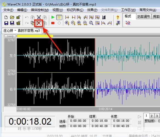Screen dimensions: 160x137
Task: Select clipboard tab 3
Action: pyautogui.click(x=157, y=116)
